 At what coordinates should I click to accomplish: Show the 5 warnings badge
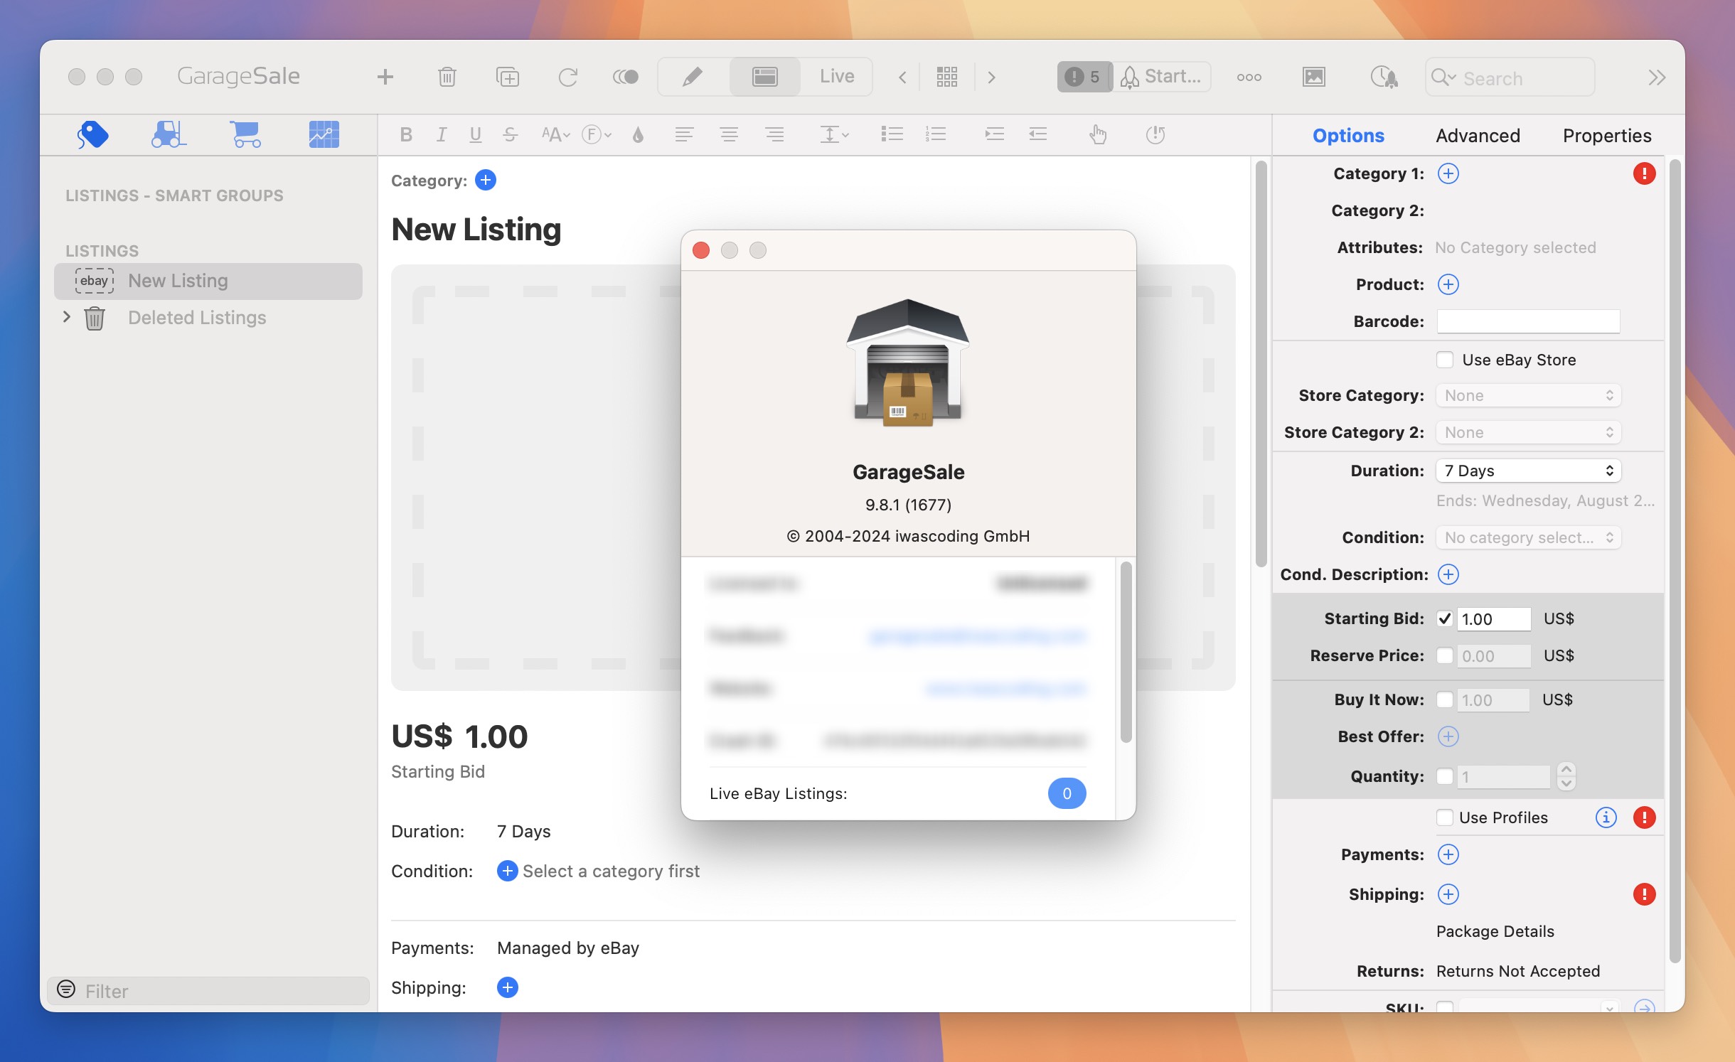(x=1085, y=77)
